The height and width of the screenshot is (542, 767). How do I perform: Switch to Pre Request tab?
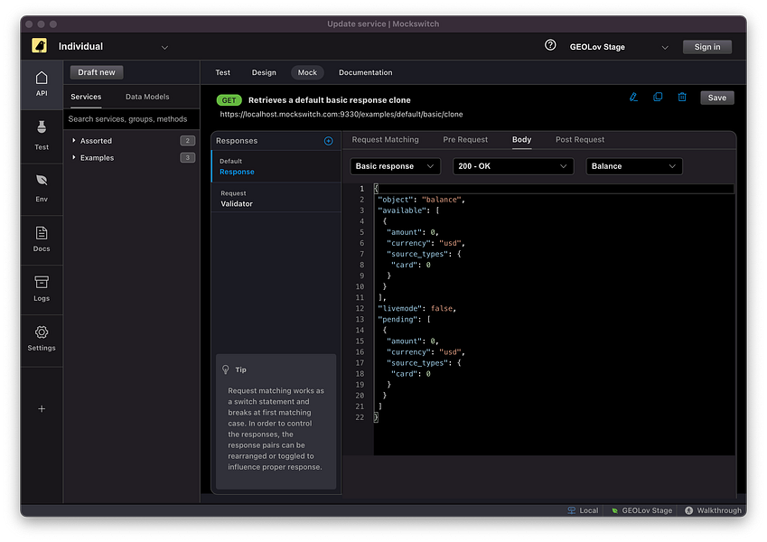(x=465, y=139)
